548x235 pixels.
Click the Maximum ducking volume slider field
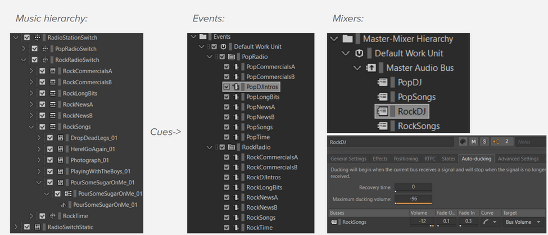click(414, 200)
